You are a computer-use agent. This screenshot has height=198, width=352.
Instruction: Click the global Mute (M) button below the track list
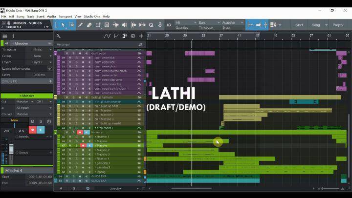pos(61,189)
